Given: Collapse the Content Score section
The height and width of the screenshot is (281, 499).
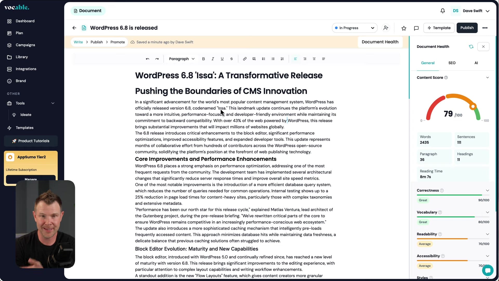Looking at the screenshot, I should click(488, 78).
